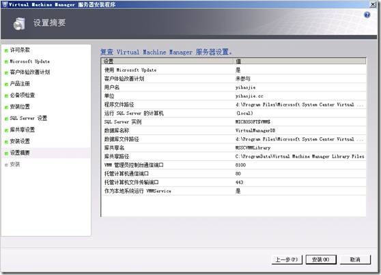The height and width of the screenshot is (275, 381).
Task: Click the VMM 管理员控制台通信端口 row label
Action: coord(134,165)
